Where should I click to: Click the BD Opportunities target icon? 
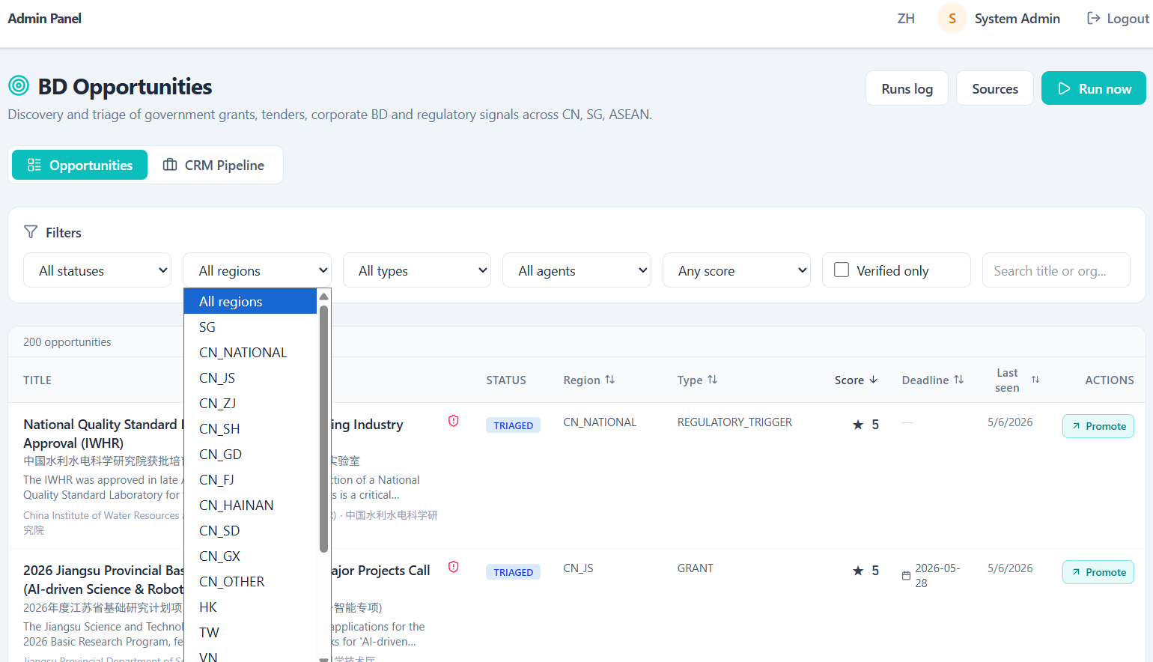[x=19, y=86]
